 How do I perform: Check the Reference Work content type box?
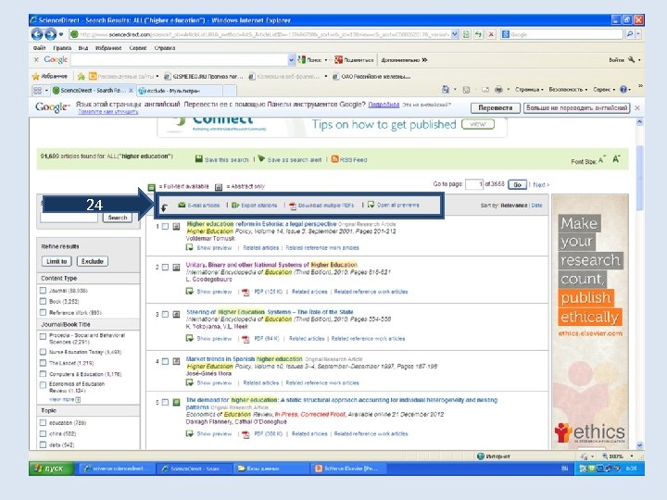point(43,313)
